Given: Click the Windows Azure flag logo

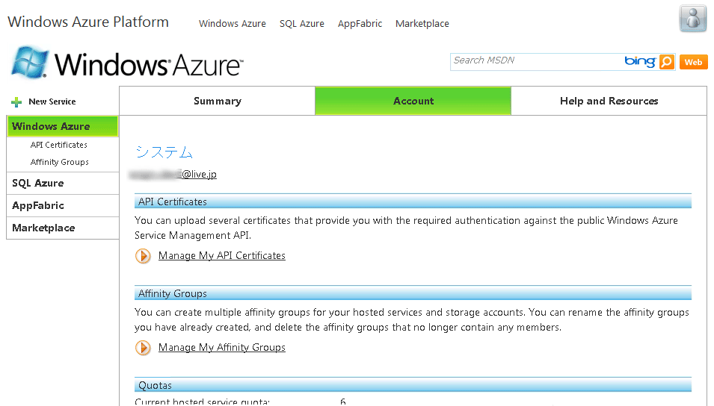Looking at the screenshot, I should coord(30,62).
